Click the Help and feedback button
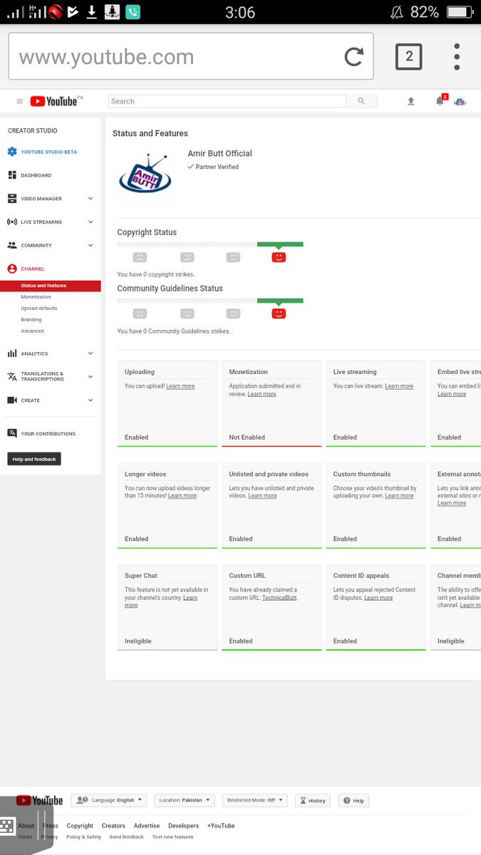Image resolution: width=481 pixels, height=855 pixels. tap(34, 460)
